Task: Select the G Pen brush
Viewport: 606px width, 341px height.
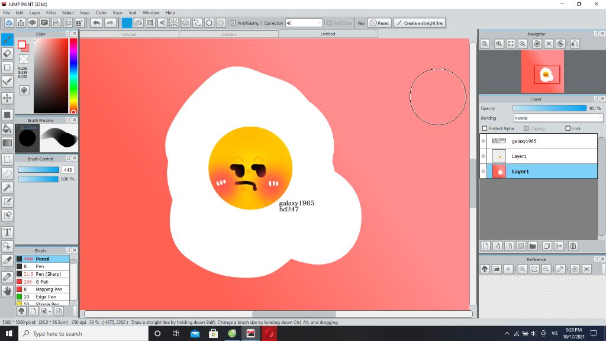Action: pos(41,282)
